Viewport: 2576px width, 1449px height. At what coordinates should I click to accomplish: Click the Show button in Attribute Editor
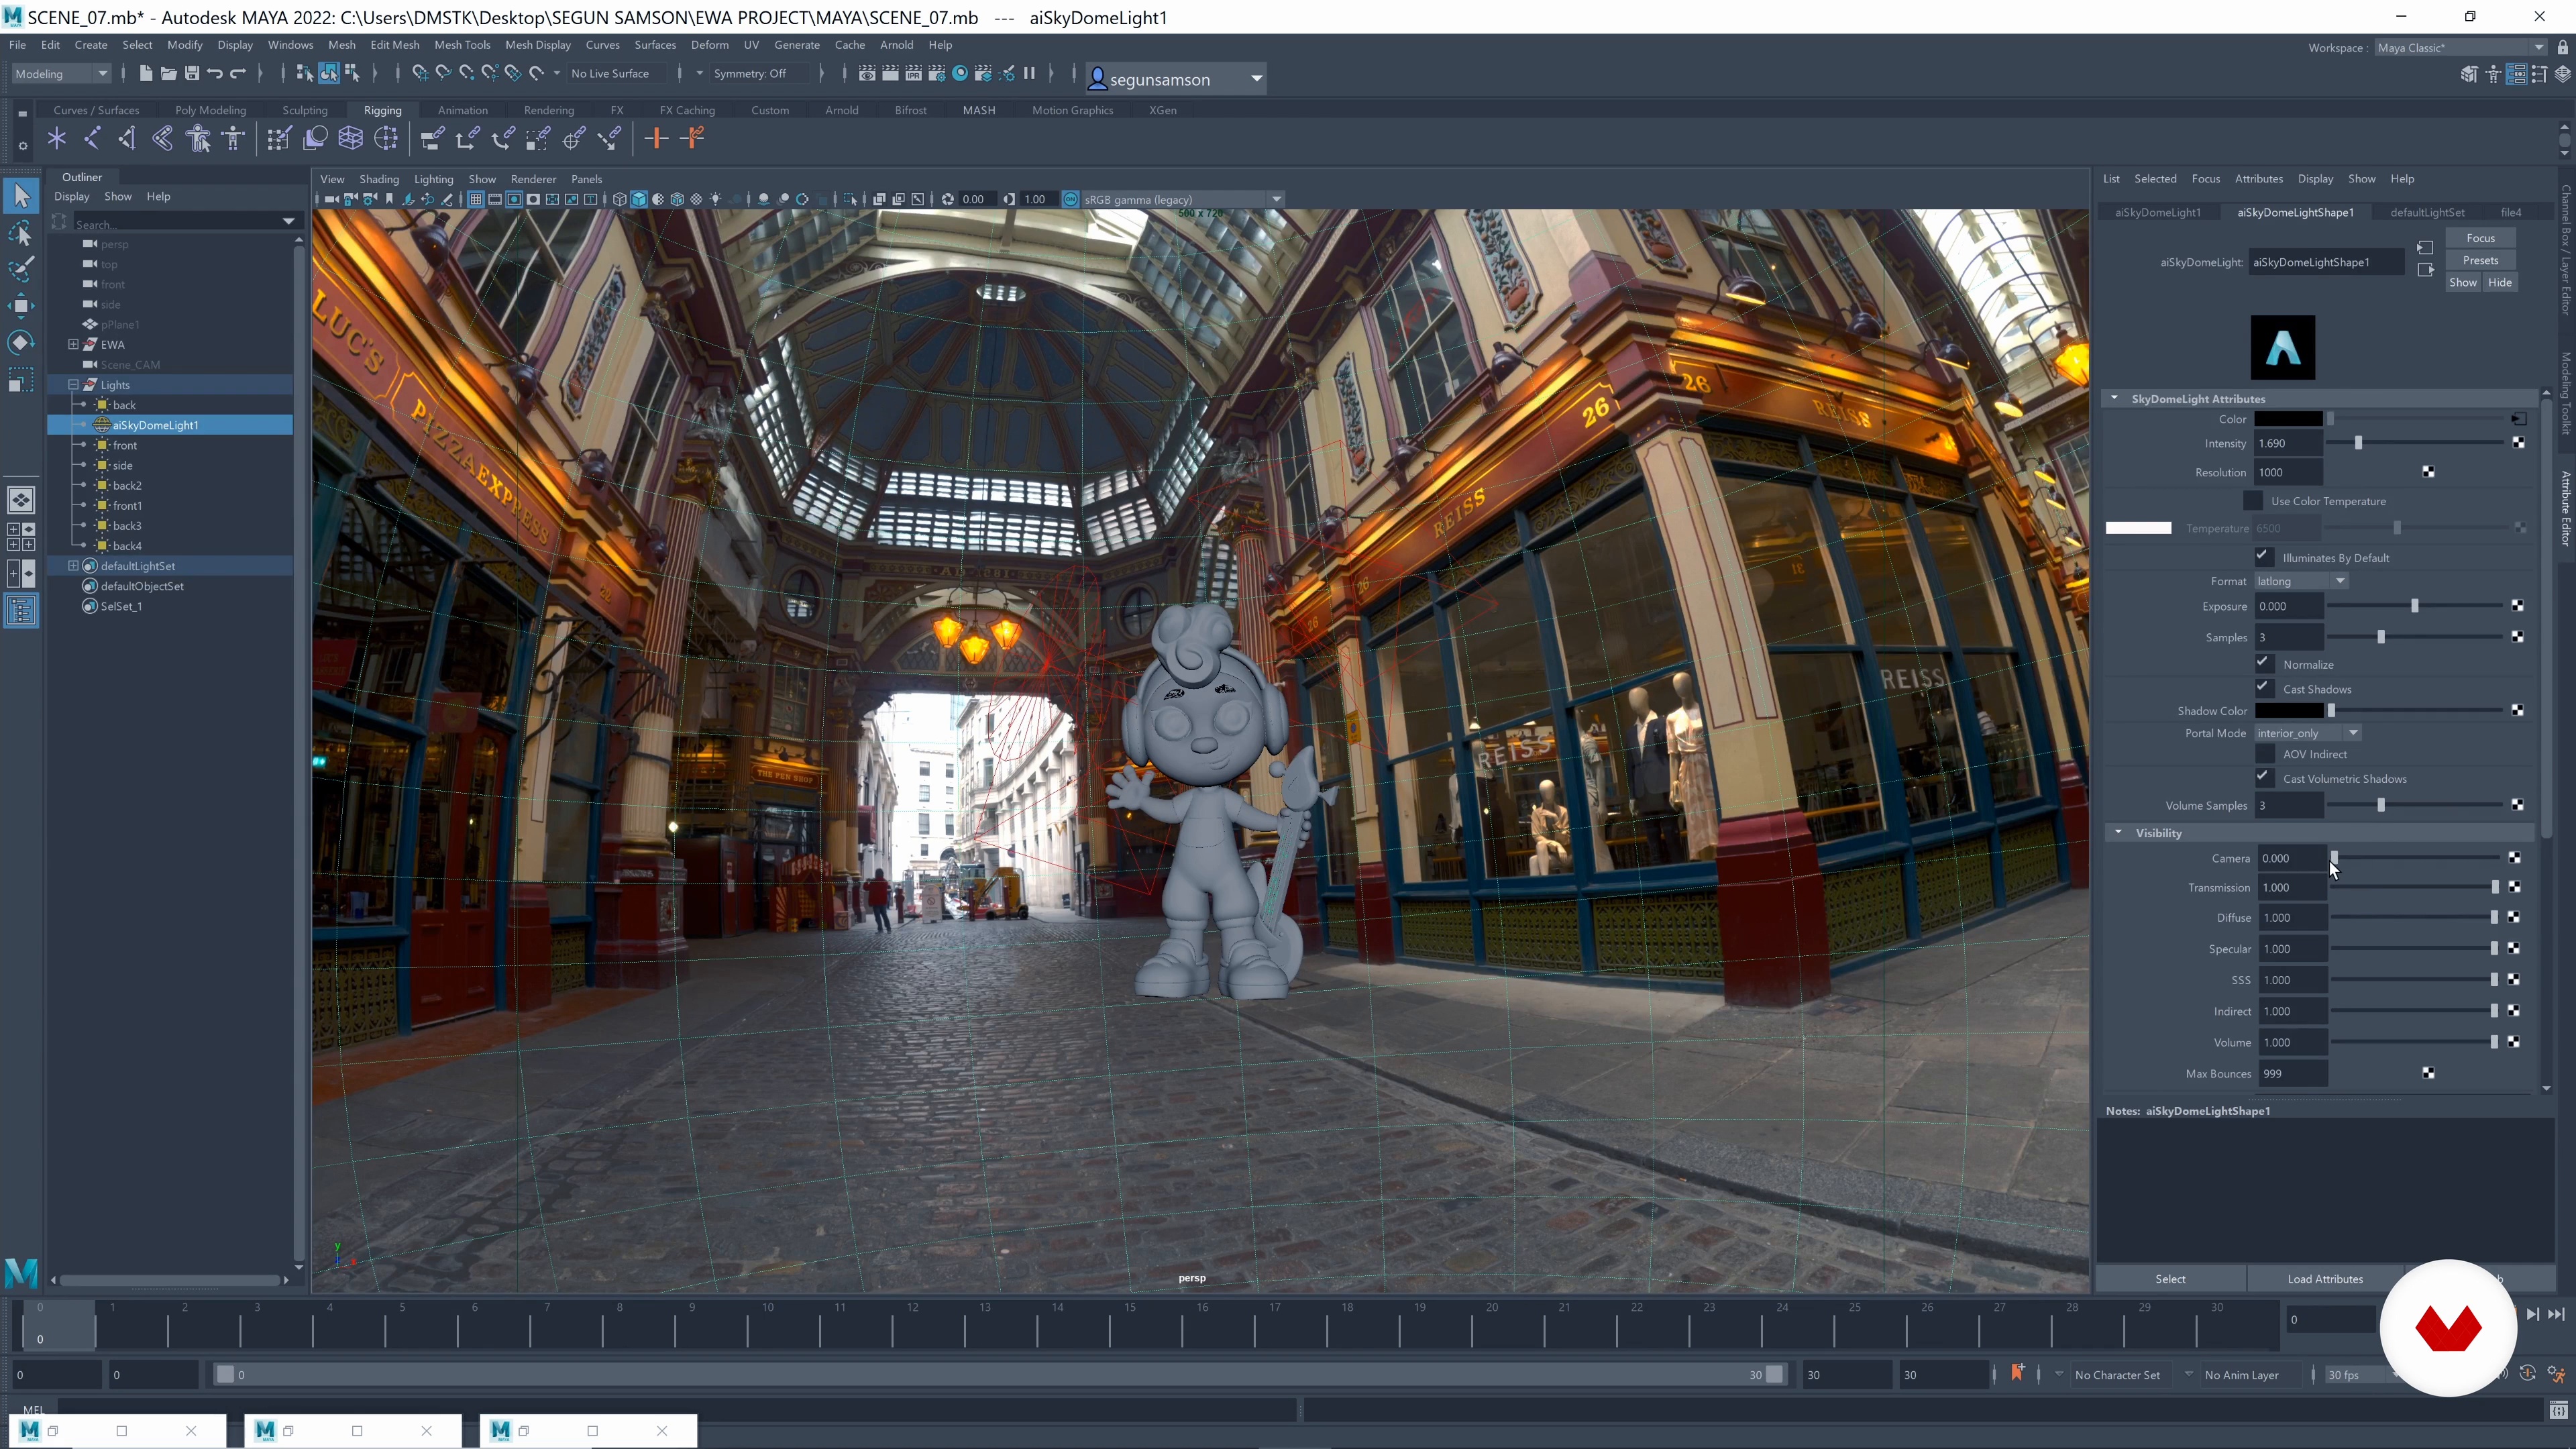click(x=2463, y=282)
